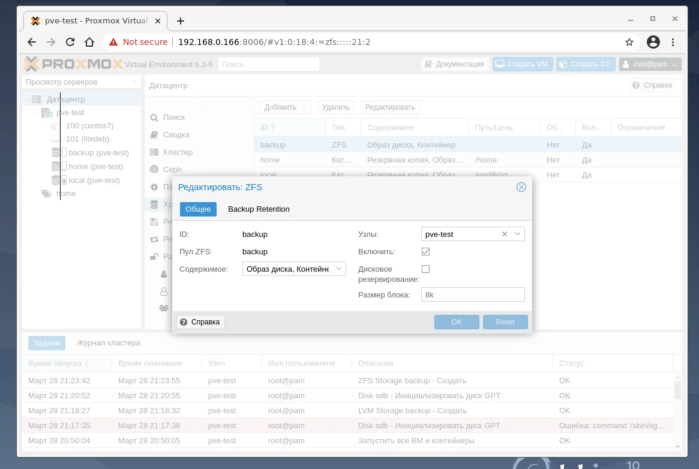699x469 pixels.
Task: Select the Общее tab
Action: [x=198, y=209]
